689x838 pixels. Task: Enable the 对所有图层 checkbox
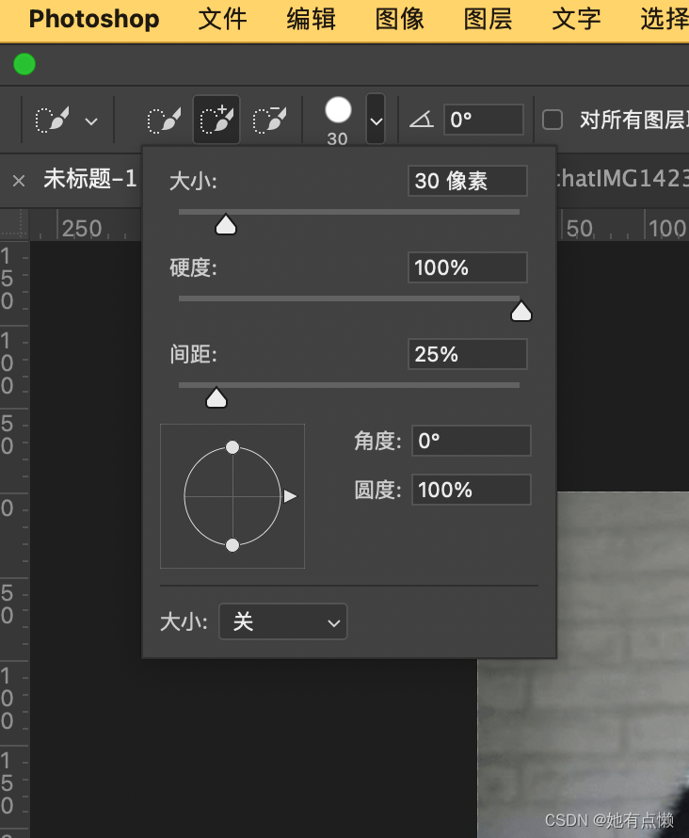553,120
